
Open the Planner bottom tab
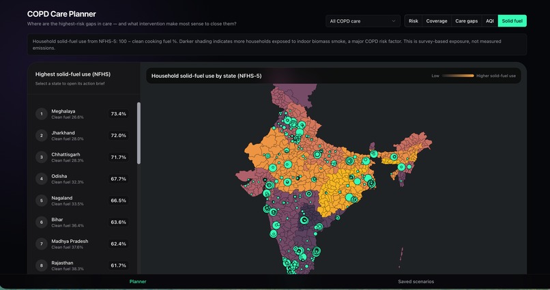(138, 282)
